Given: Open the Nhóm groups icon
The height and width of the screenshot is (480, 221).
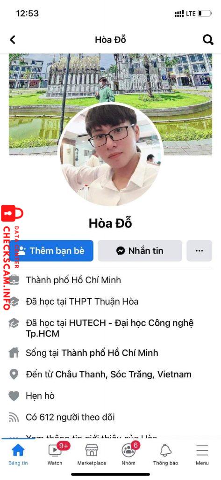Looking at the screenshot, I should [128, 450].
